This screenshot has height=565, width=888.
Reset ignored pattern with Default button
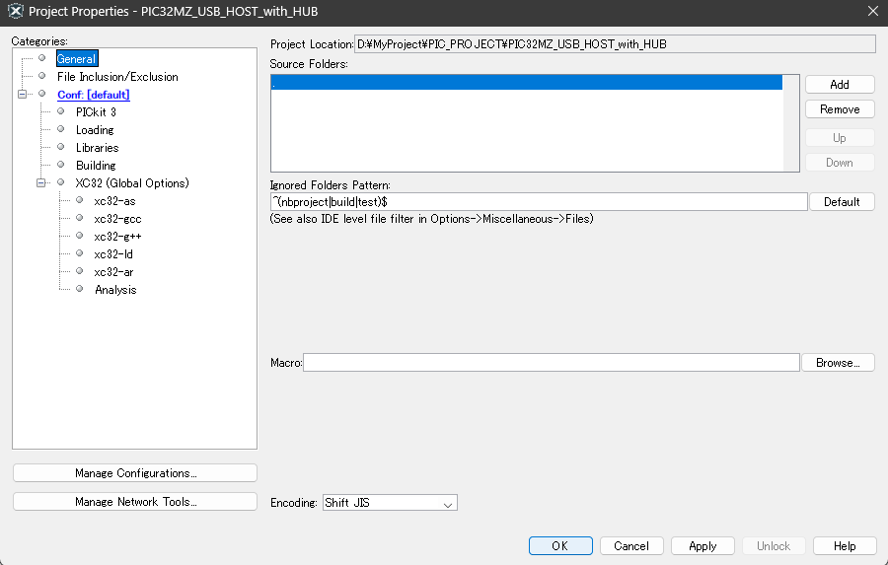842,201
